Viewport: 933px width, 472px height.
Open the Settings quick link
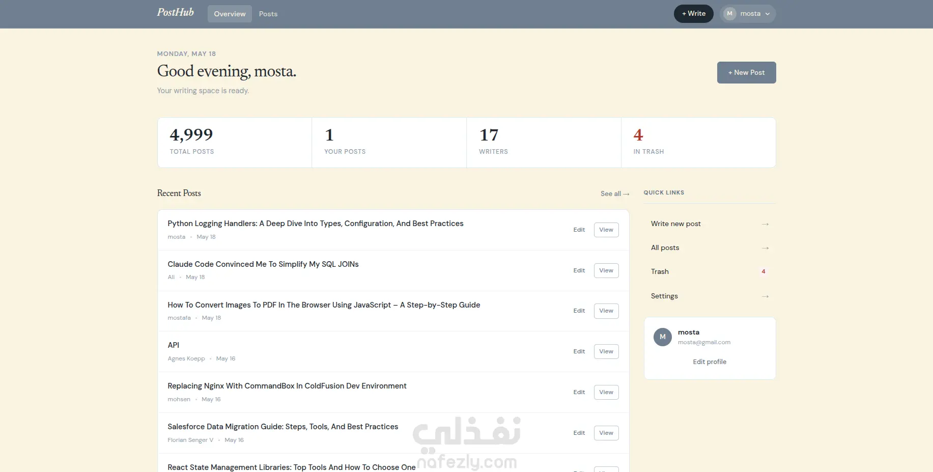pyautogui.click(x=710, y=296)
